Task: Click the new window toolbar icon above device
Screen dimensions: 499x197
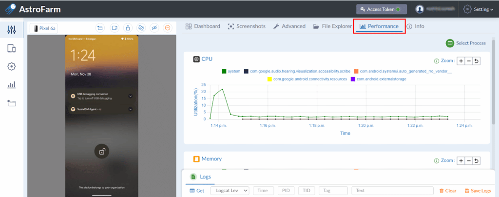Action: (100, 28)
